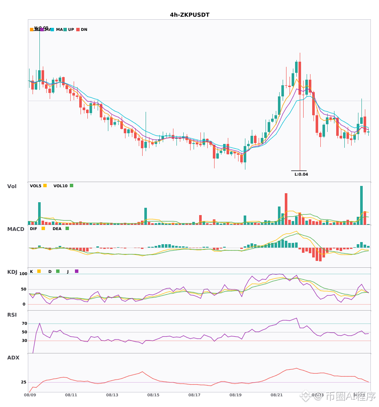
Task: Select the yellow DIF legend swatch
Action: coord(43,228)
